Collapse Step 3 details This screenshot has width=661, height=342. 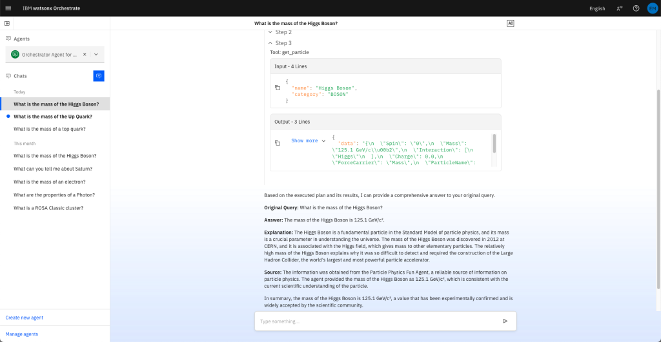pos(280,43)
